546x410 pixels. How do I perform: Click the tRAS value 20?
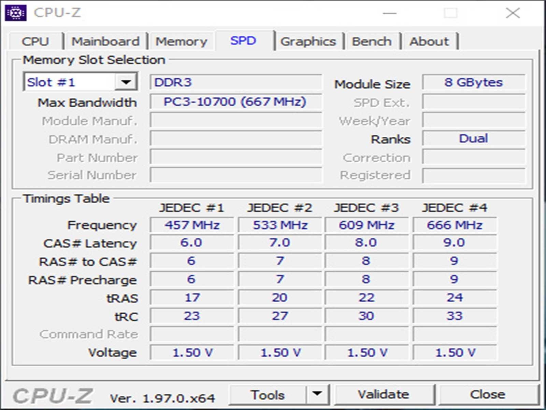coord(280,297)
